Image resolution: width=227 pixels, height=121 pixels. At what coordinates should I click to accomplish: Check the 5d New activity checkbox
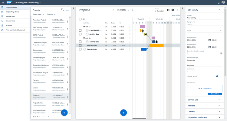click(x=80, y=46)
